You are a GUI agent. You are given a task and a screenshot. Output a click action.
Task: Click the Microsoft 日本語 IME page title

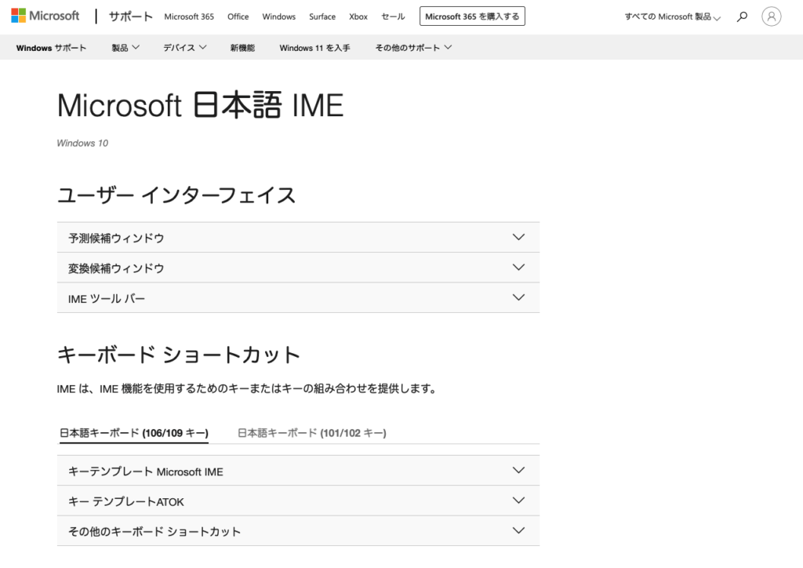coord(200,105)
